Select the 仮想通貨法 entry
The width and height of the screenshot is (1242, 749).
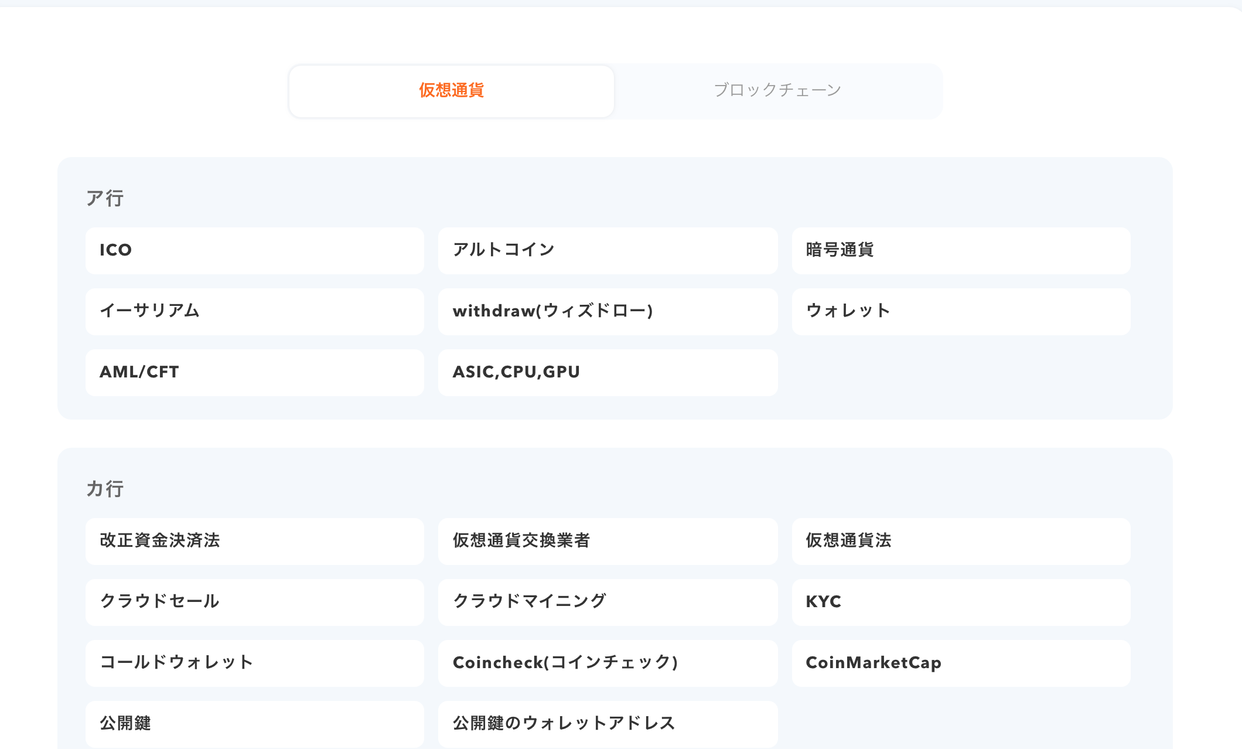(961, 542)
